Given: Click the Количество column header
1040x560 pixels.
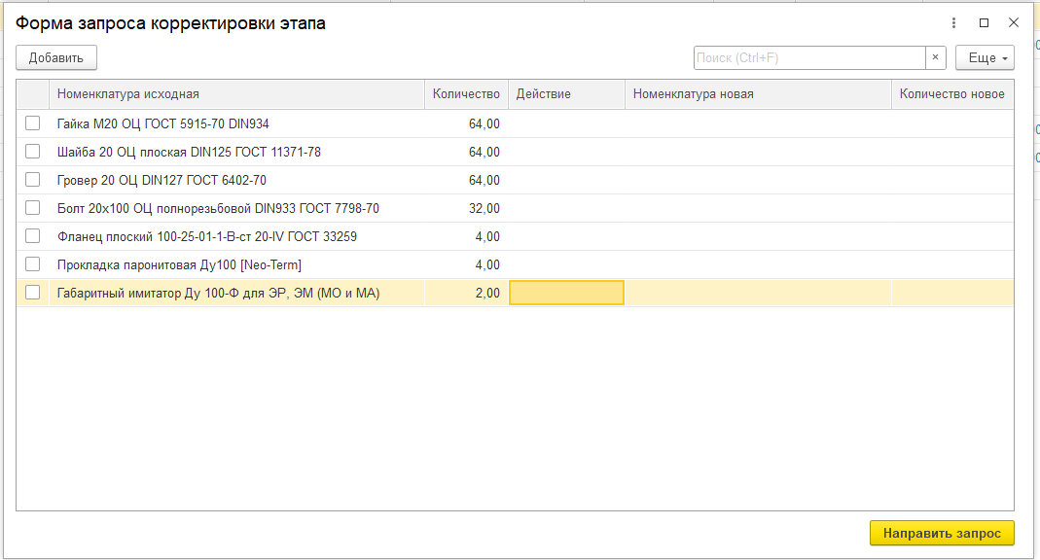Looking at the screenshot, I should pos(466,94).
